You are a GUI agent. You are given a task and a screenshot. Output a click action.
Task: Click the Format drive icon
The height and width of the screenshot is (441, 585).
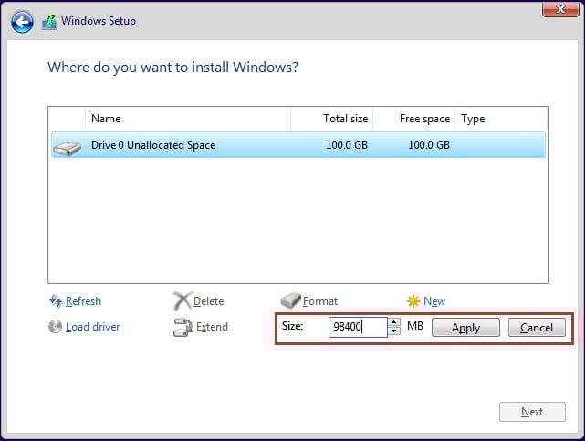(290, 300)
